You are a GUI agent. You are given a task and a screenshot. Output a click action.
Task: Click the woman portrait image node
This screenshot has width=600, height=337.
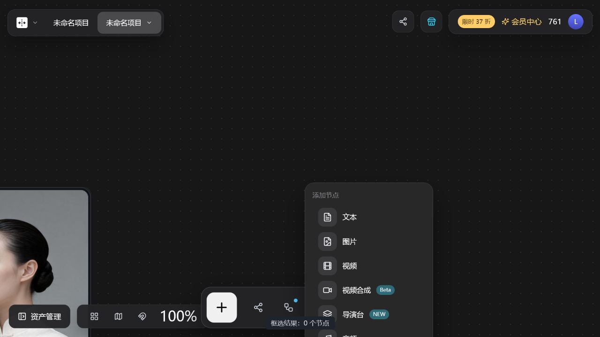(x=44, y=262)
